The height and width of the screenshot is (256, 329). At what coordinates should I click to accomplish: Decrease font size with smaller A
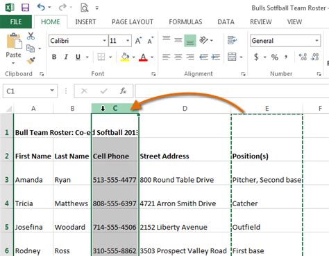[151, 41]
